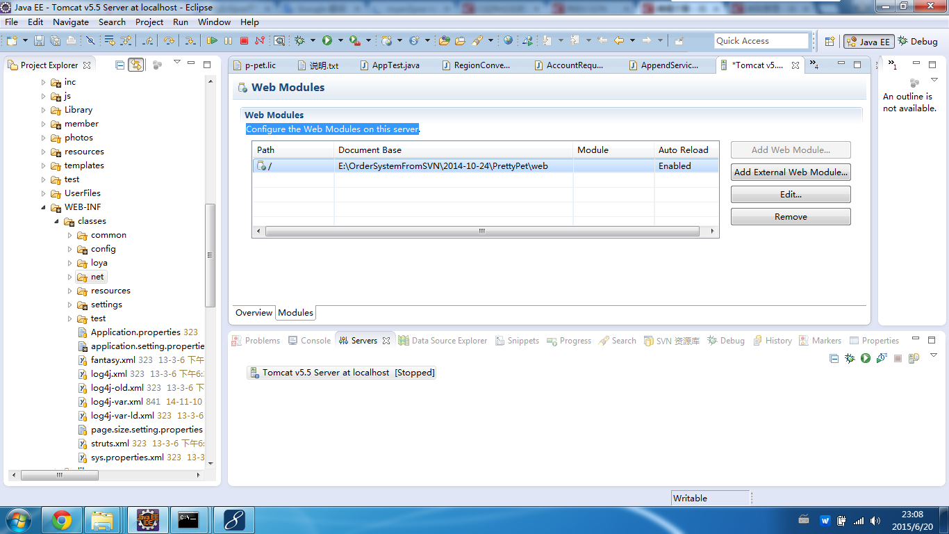949x534 pixels.
Task: Open Windows Explorer from the taskbar
Action: tap(102, 519)
